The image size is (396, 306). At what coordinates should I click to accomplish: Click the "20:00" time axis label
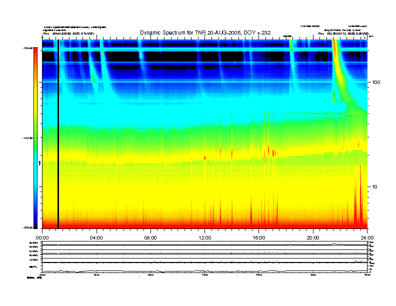click(x=313, y=238)
